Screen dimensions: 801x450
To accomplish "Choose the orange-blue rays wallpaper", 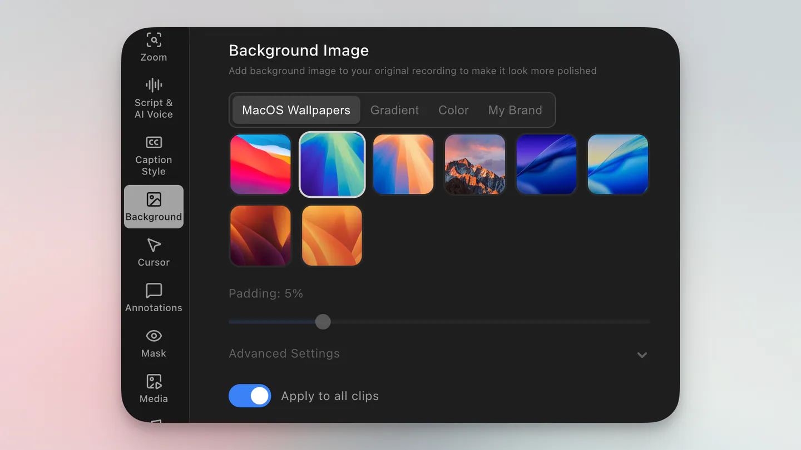I will coord(403,164).
